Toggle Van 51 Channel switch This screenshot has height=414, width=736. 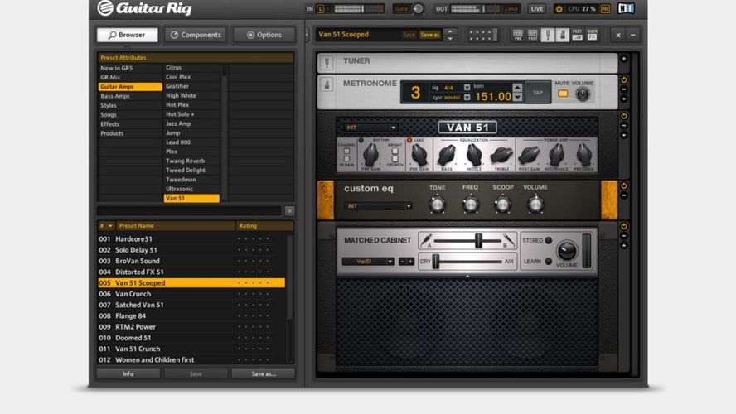pos(346,151)
